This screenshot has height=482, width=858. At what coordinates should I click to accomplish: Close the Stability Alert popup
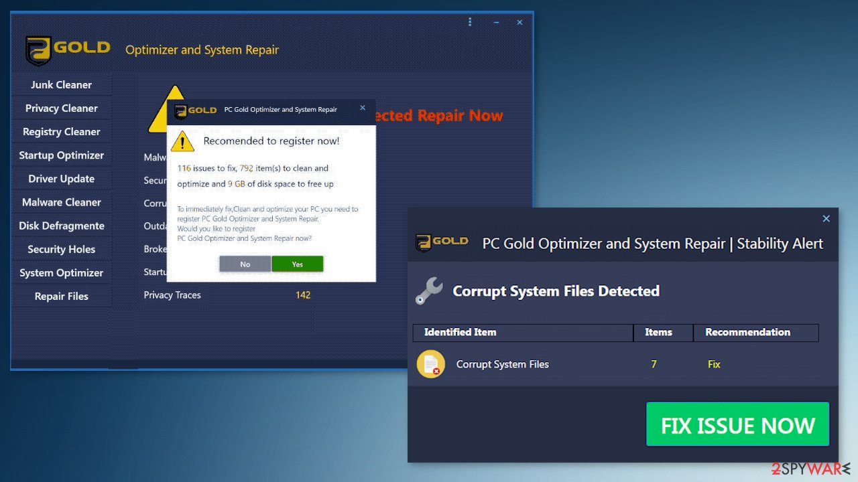tap(826, 219)
